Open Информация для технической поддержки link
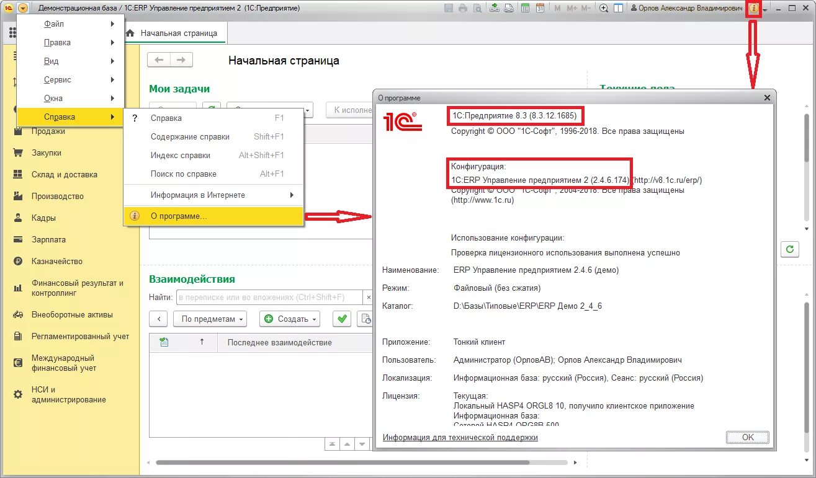This screenshot has width=816, height=478. [460, 438]
